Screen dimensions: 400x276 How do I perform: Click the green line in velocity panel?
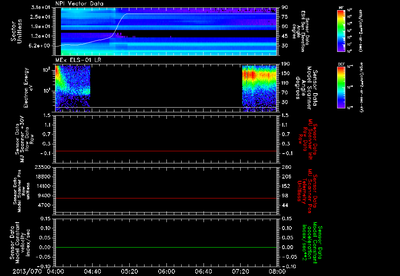tap(166, 247)
